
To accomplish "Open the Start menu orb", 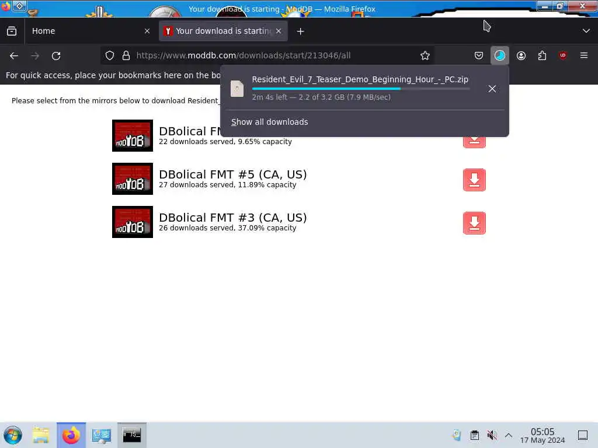I will click(x=13, y=435).
